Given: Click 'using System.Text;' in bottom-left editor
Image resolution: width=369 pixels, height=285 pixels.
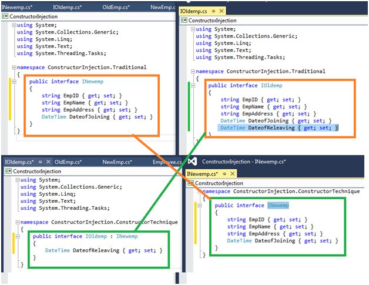Looking at the screenshot, I should click(x=48, y=201).
